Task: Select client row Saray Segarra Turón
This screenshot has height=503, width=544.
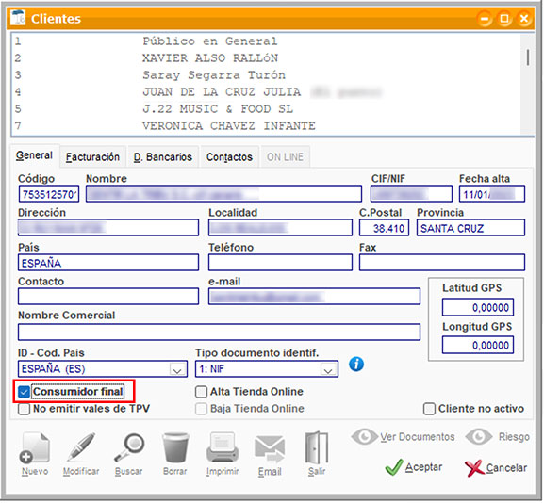Action: point(267,74)
